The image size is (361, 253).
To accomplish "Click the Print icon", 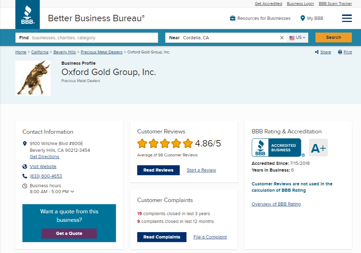I will (x=340, y=52).
